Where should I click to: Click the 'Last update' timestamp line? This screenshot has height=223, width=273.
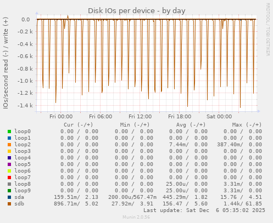pyautogui.click(x=204, y=210)
